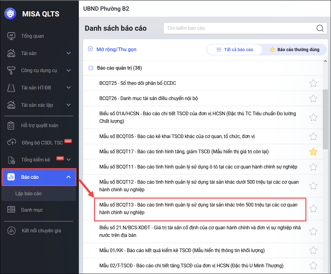The height and width of the screenshot is (274, 331).
Task: Collapse the Báo cáo menu chevron
Action: coord(69,177)
